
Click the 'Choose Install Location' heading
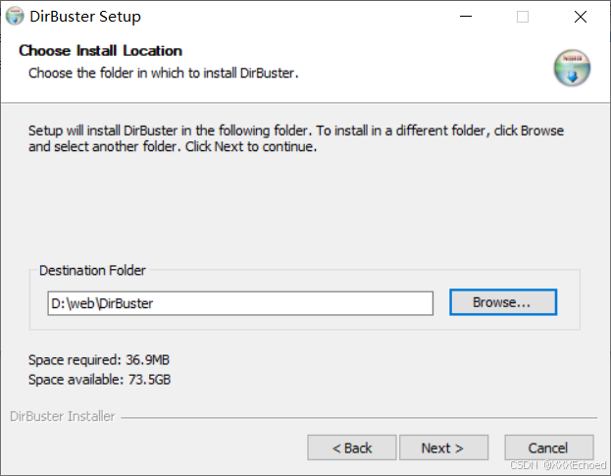[101, 51]
